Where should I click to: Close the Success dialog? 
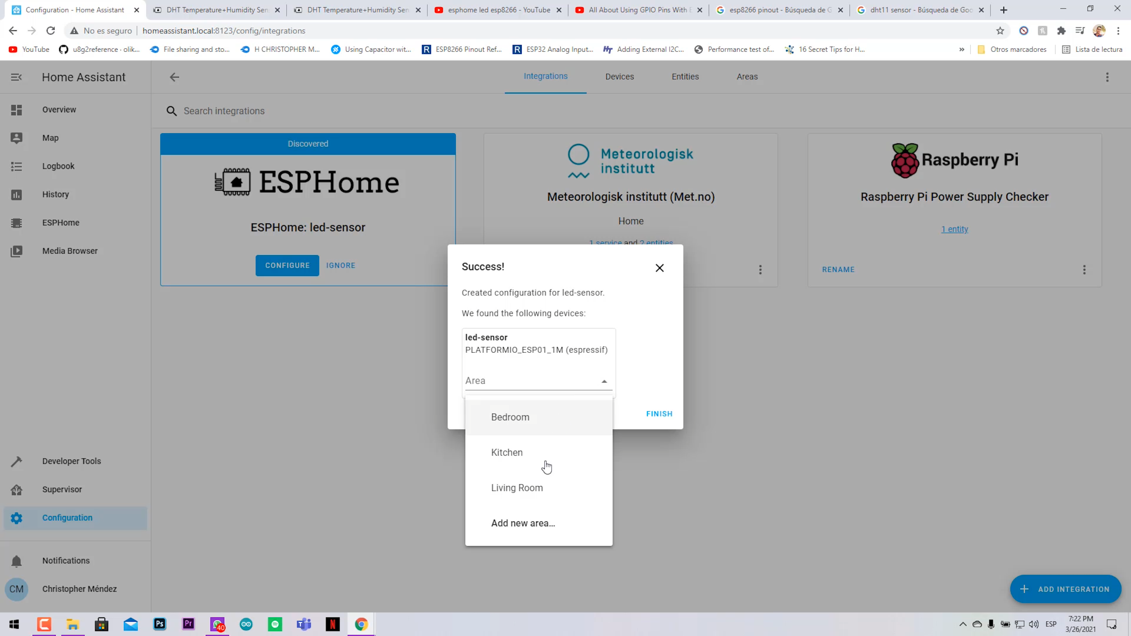tap(660, 268)
